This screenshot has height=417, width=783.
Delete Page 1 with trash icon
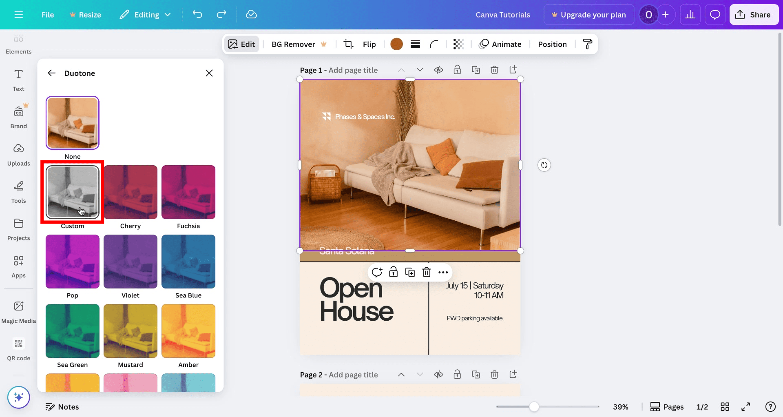click(x=494, y=70)
